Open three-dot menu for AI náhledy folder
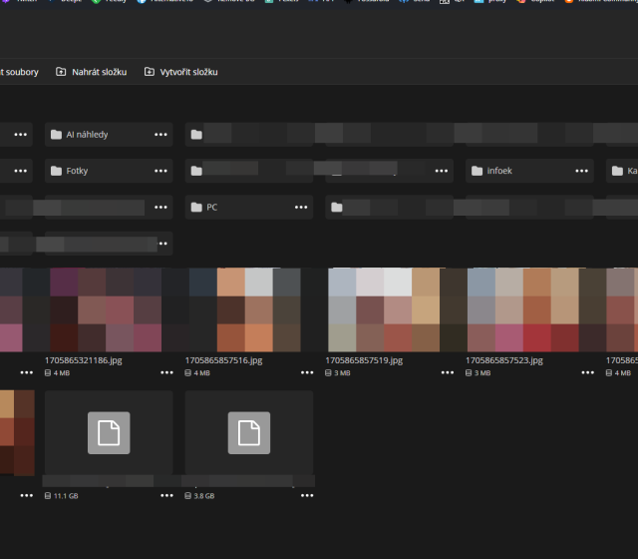The width and height of the screenshot is (638, 559). pos(160,135)
